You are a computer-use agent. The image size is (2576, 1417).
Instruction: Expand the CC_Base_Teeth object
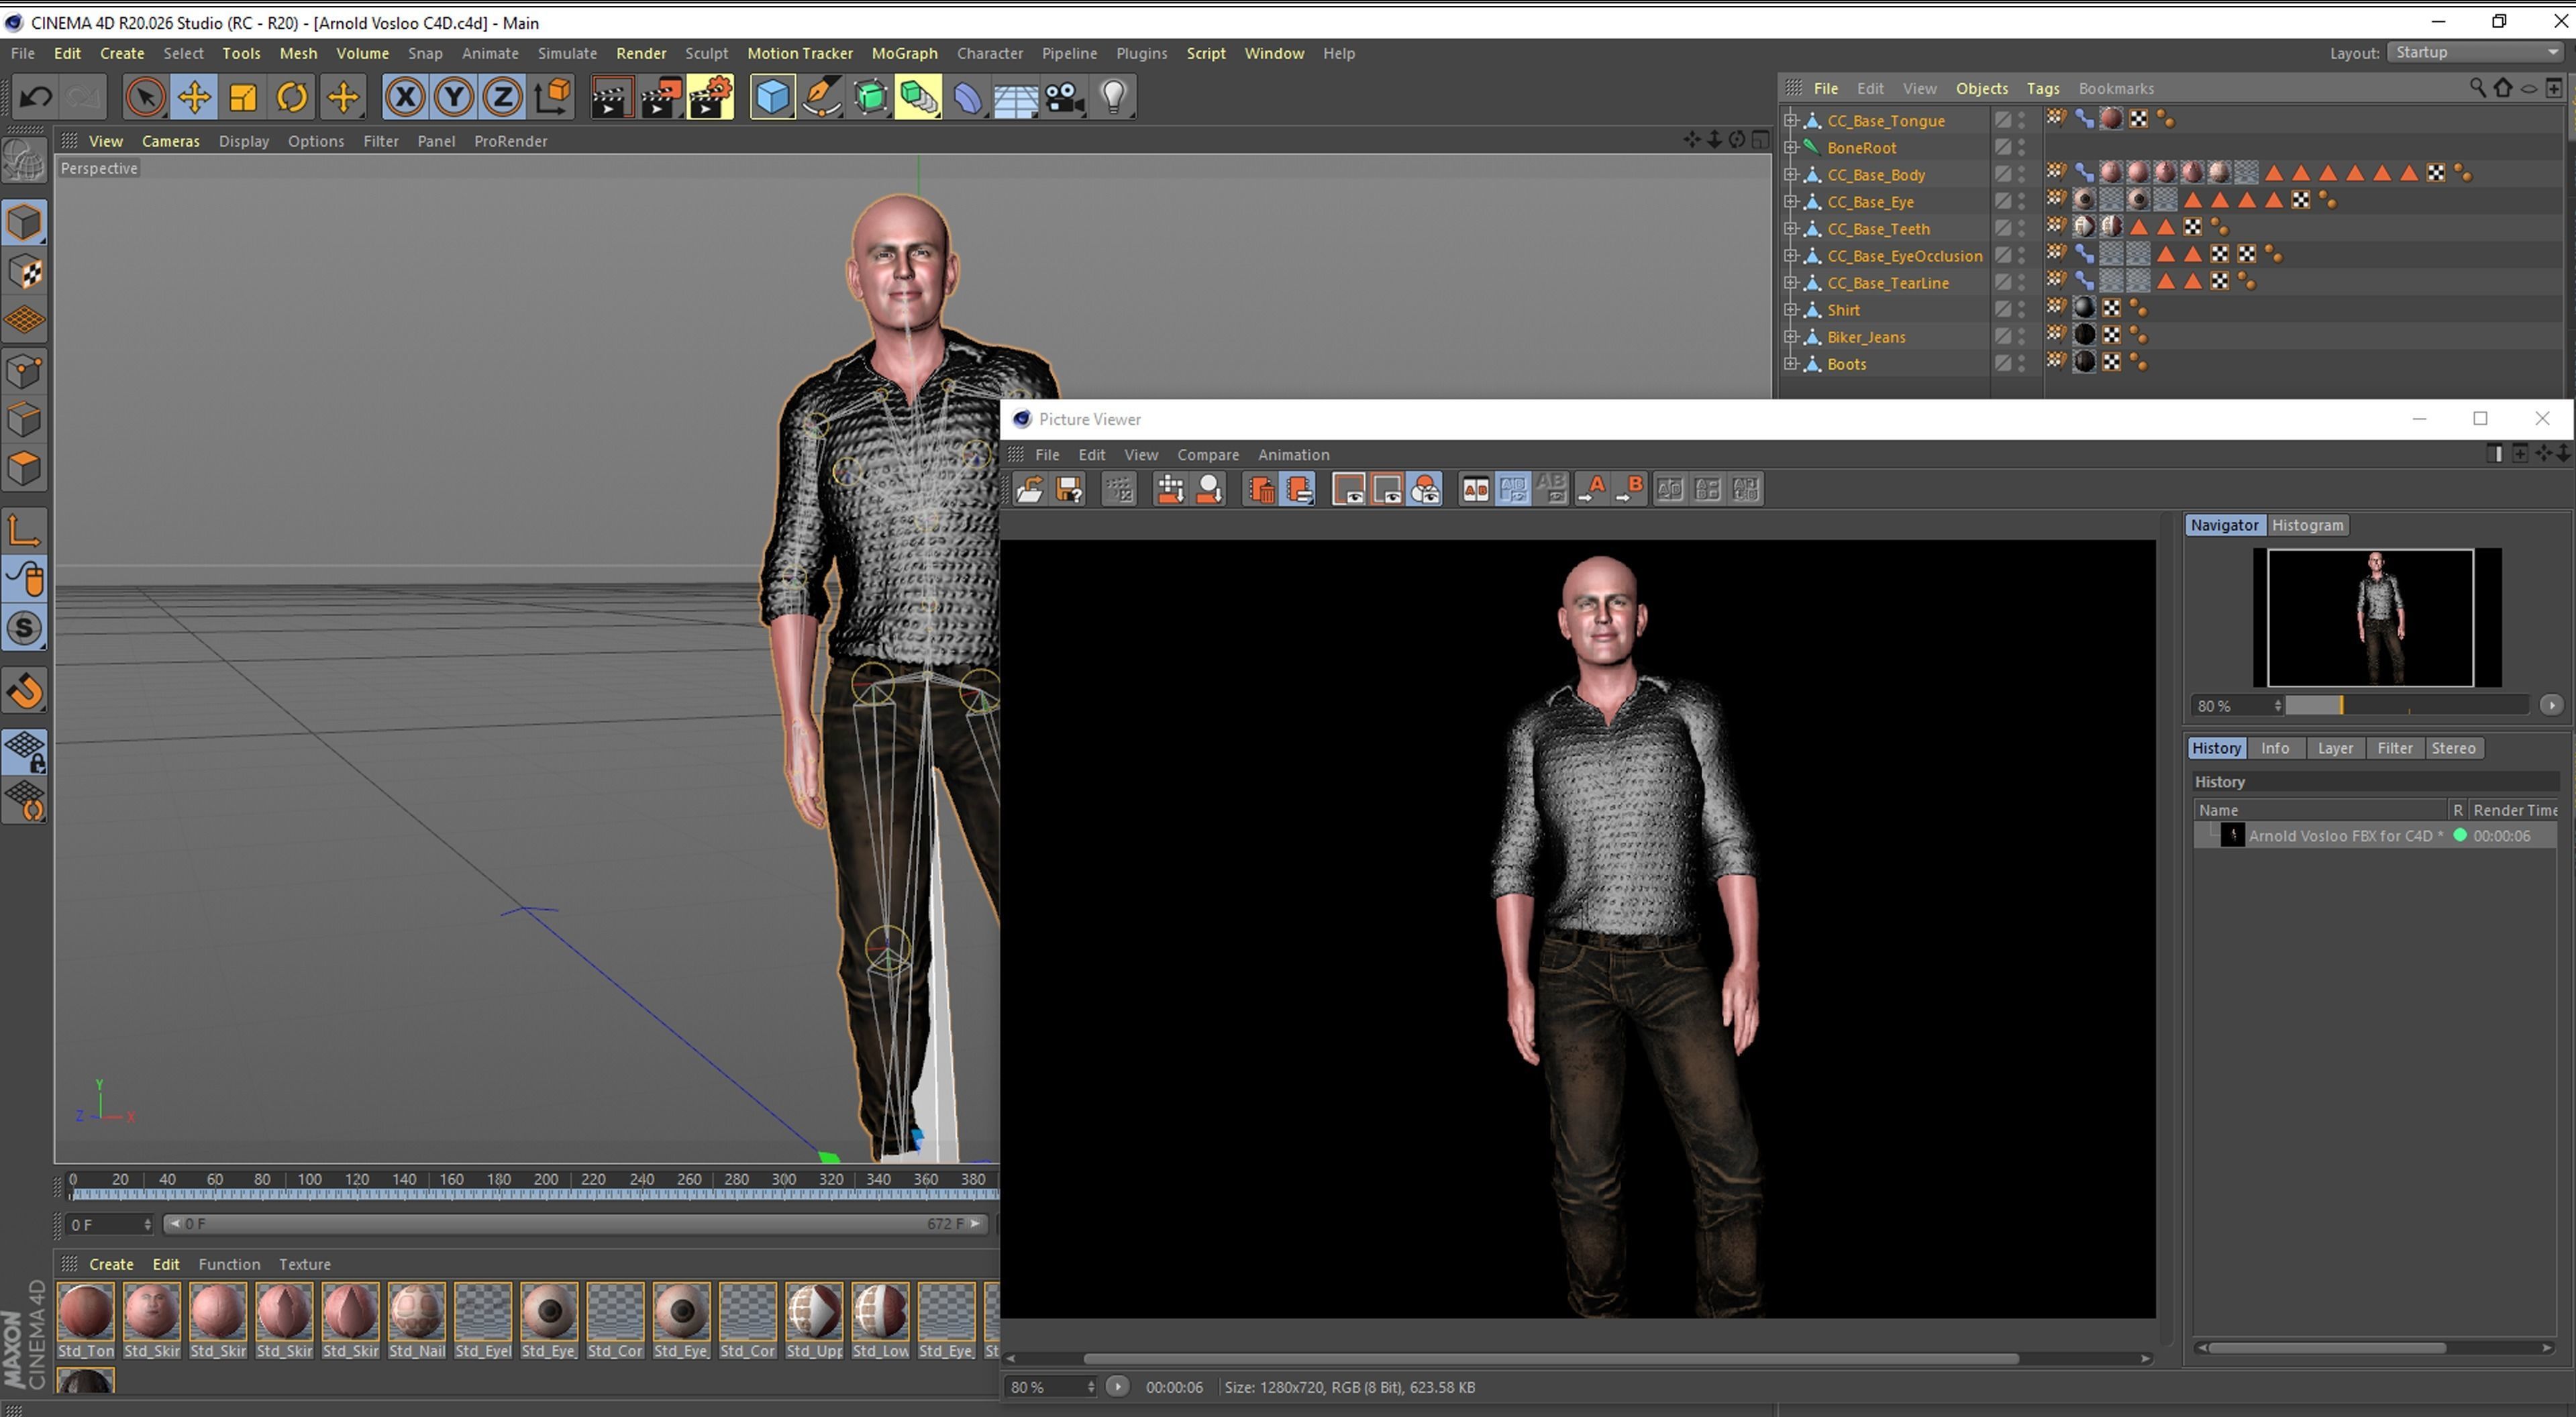(x=1791, y=228)
